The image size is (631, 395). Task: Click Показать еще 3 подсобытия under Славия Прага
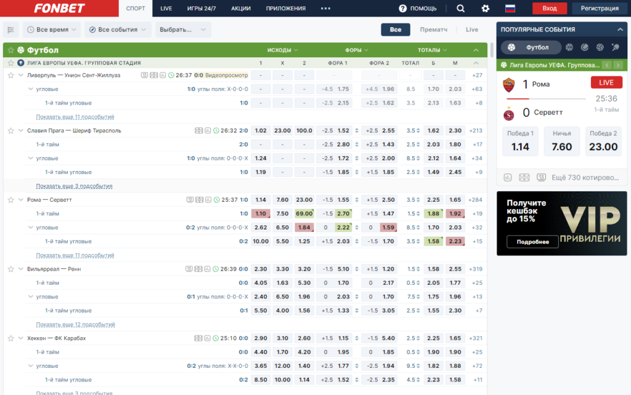point(74,186)
